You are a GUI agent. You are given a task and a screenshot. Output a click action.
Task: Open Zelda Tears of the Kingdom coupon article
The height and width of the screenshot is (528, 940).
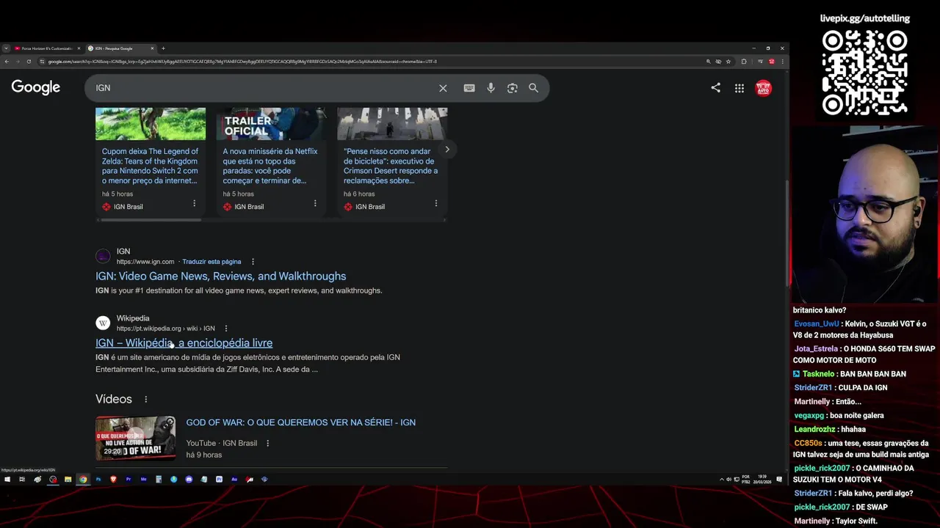click(150, 166)
